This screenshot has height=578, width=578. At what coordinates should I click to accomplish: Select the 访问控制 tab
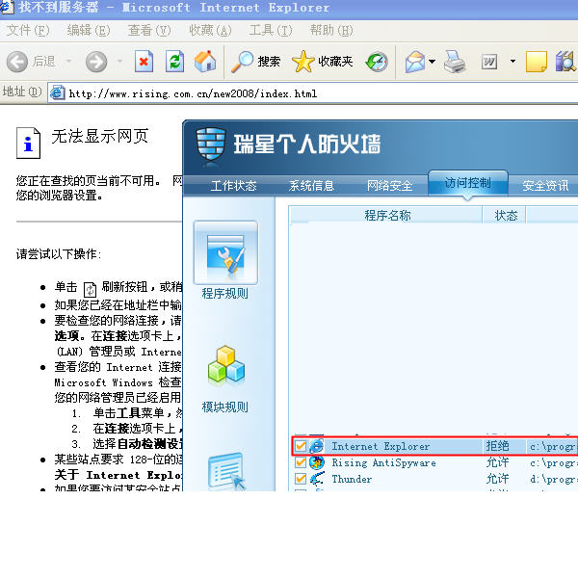tap(468, 183)
